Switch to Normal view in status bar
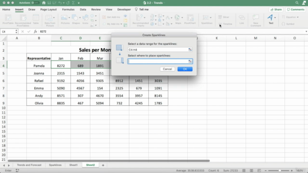 pos(244,171)
